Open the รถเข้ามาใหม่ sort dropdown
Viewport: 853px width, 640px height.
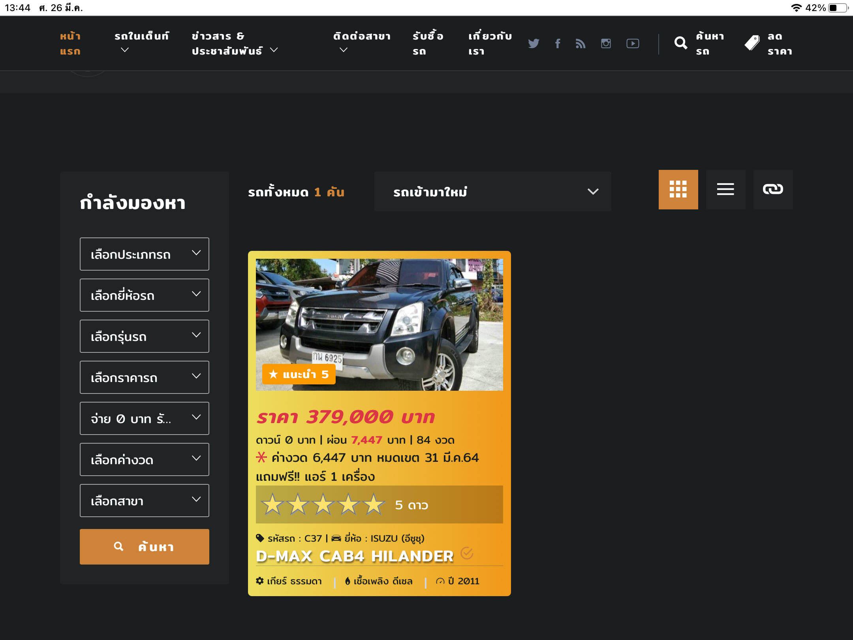(x=492, y=192)
